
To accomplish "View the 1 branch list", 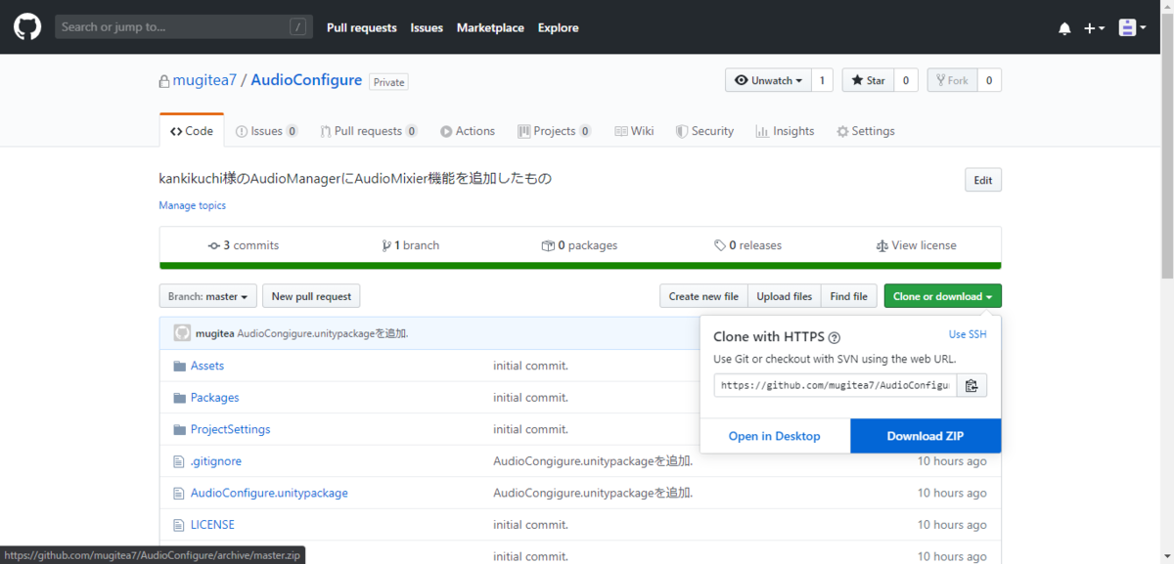I will [411, 245].
